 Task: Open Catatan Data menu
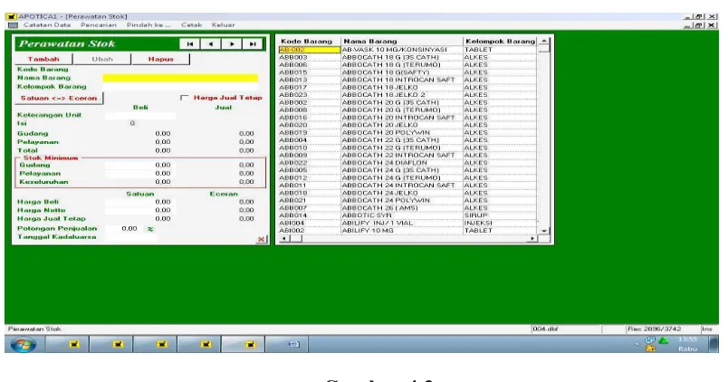click(x=47, y=25)
